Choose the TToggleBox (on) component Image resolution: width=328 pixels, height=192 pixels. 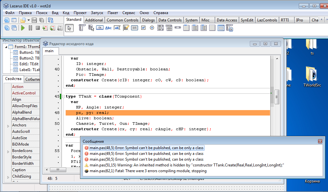(135, 28)
